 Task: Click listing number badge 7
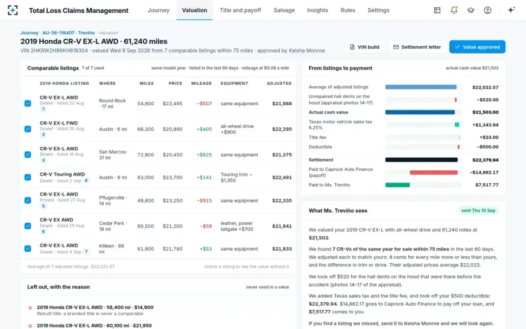pos(86,251)
